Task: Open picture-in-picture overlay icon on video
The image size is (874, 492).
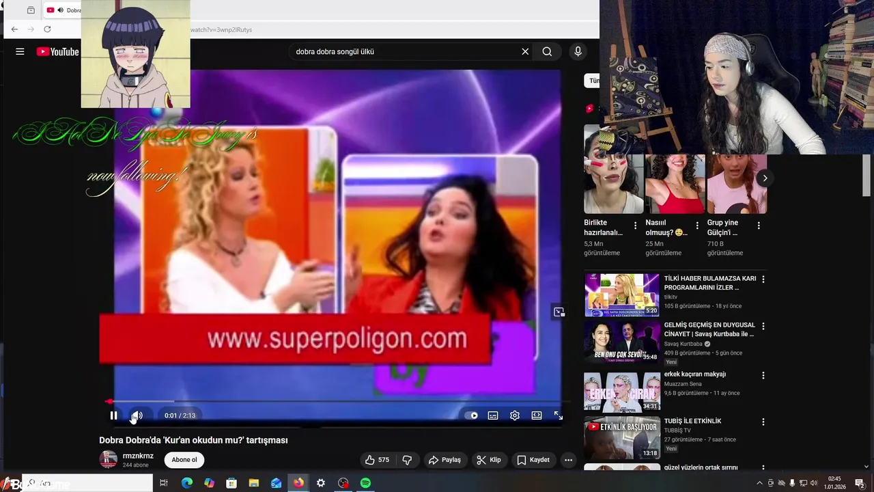Action: 559,312
